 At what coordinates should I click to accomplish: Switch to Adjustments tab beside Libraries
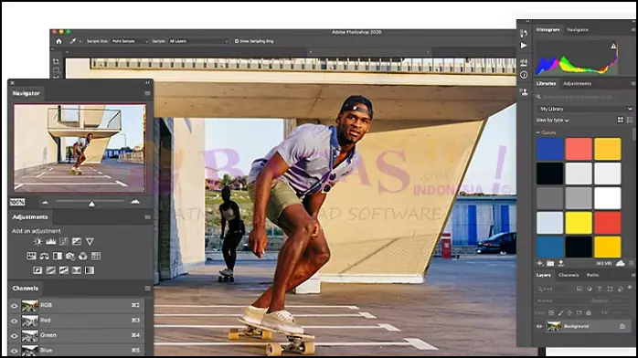(577, 83)
